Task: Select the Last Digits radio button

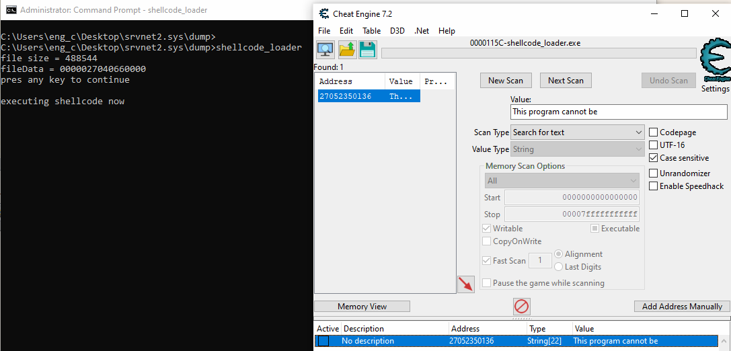Action: 559,267
